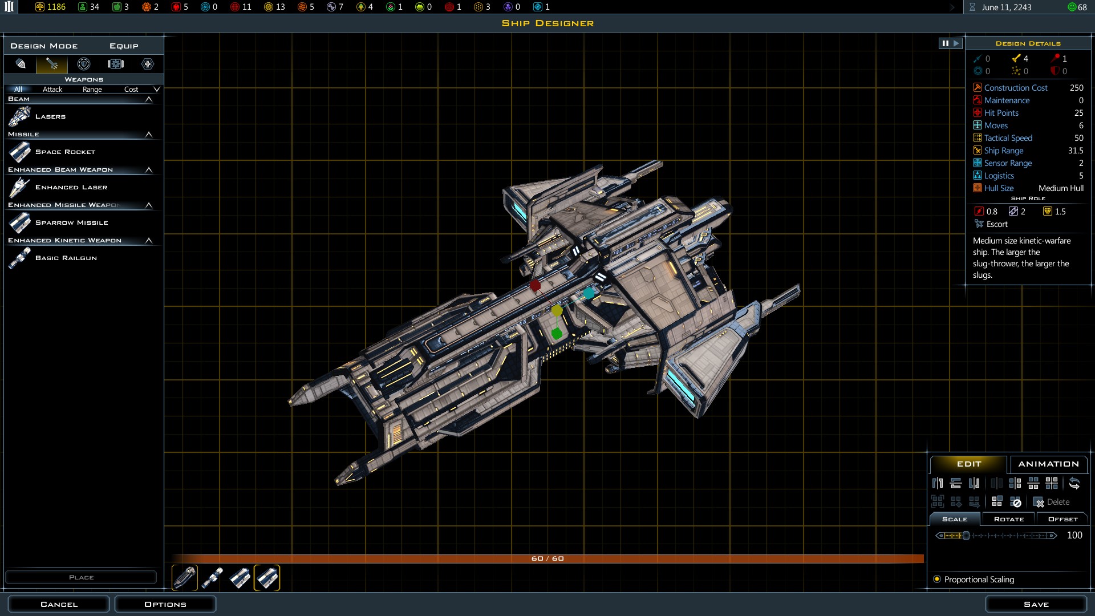Toggle Proportional Scaling radio button
Viewport: 1095px width, 616px height.
937,579
